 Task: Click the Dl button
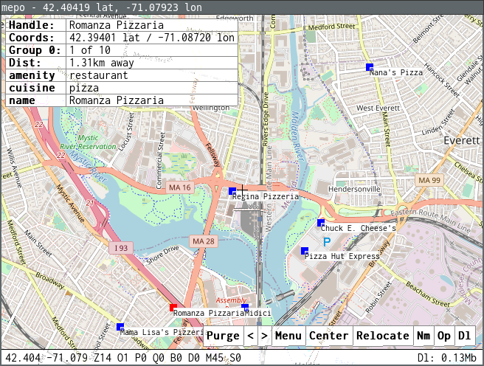coord(465,336)
